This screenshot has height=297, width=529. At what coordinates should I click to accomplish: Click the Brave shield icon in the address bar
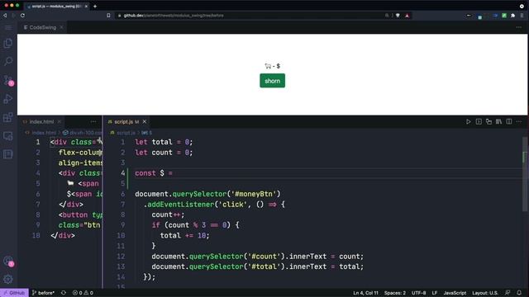pos(398,16)
